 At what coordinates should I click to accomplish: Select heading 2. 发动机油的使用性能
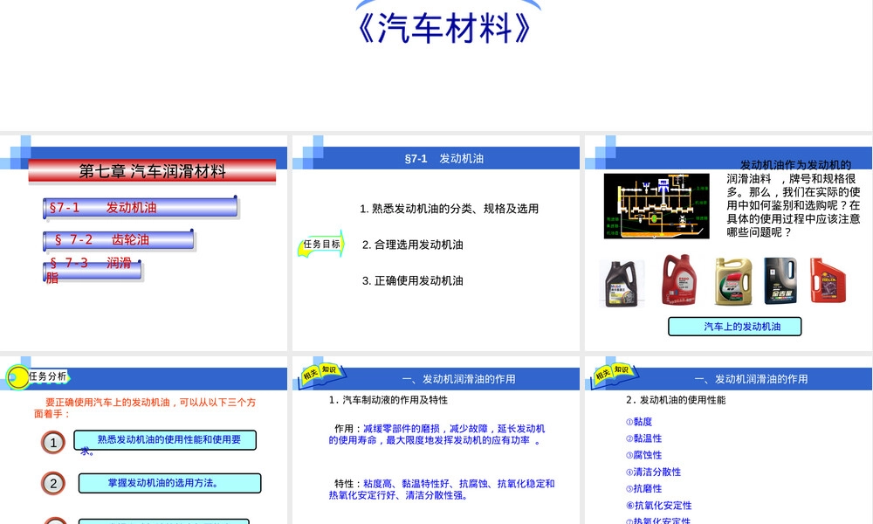pos(676,400)
